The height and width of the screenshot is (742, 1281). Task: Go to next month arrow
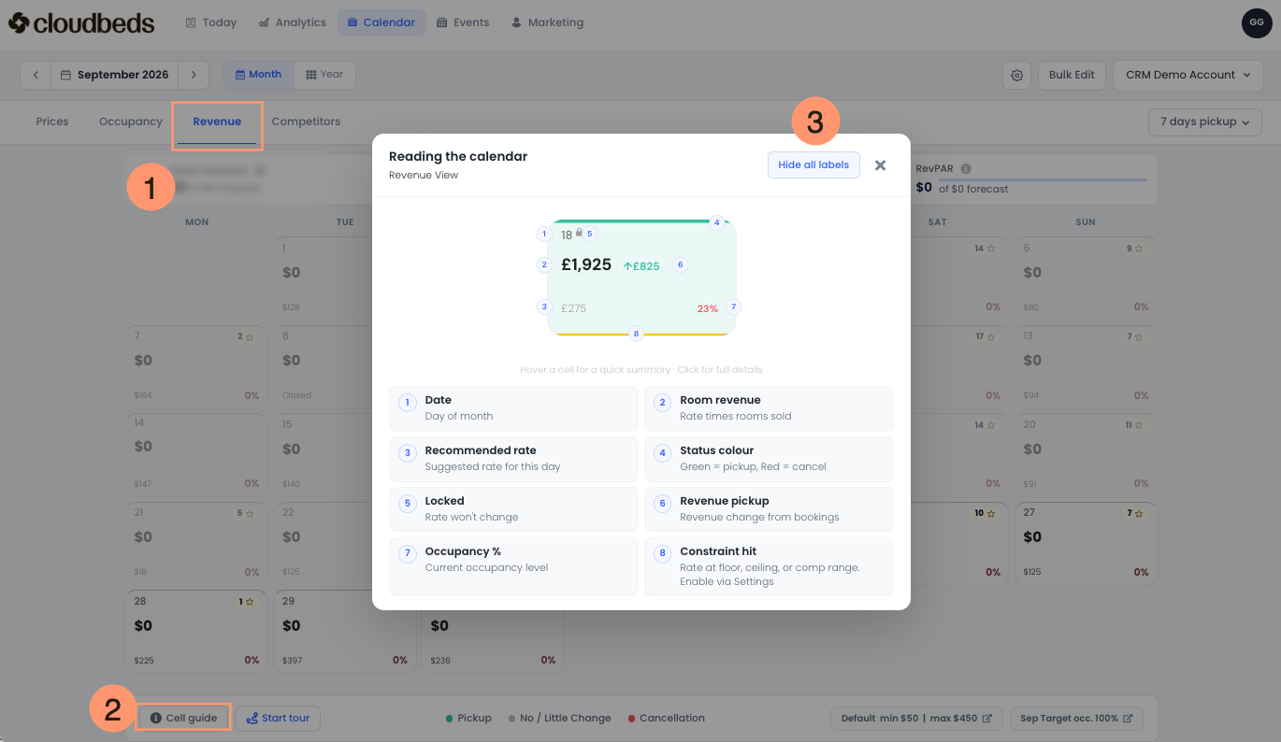pyautogui.click(x=194, y=75)
